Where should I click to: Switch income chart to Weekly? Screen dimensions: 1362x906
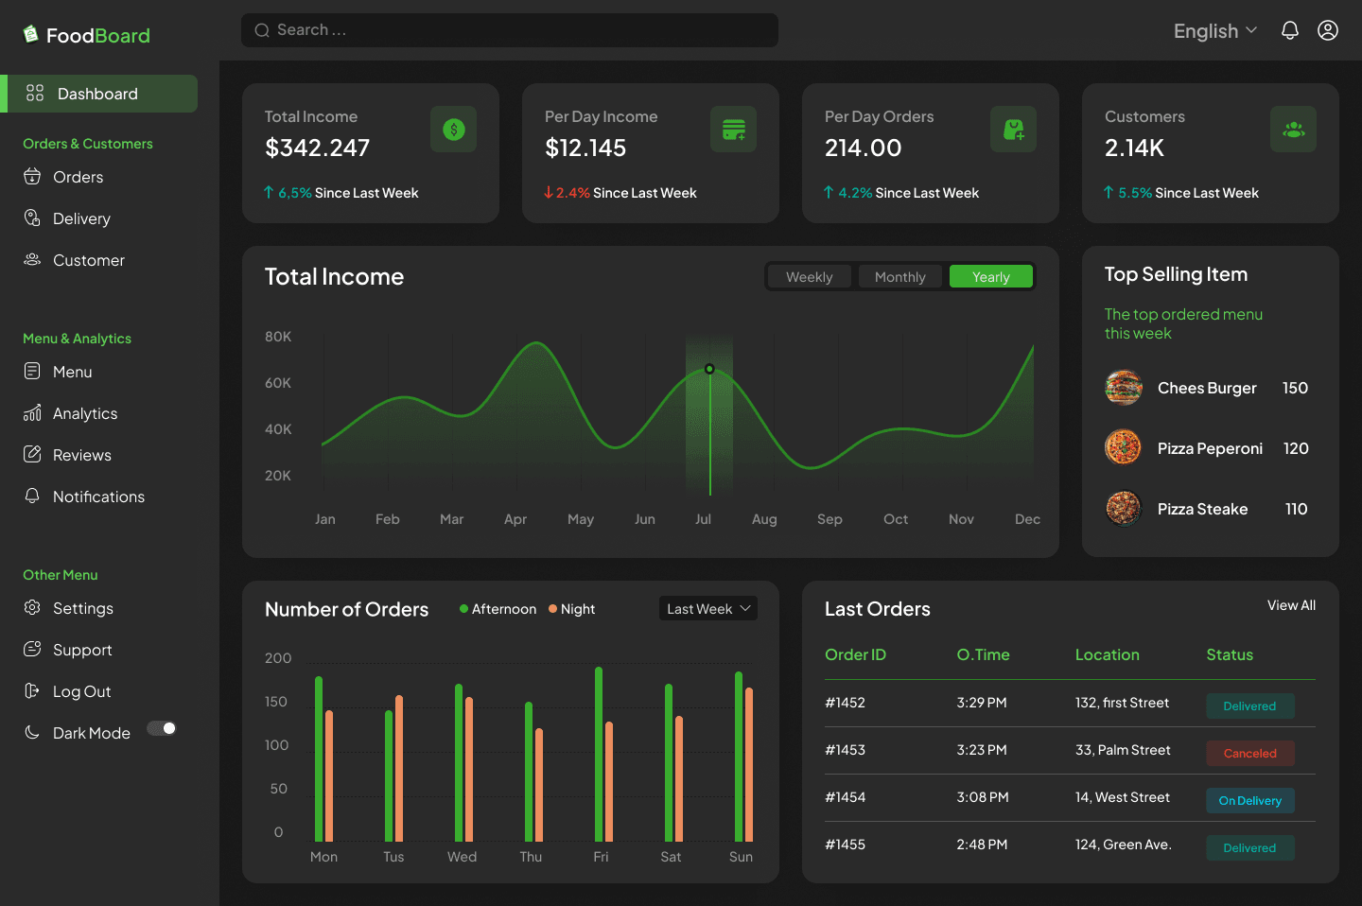pos(809,277)
